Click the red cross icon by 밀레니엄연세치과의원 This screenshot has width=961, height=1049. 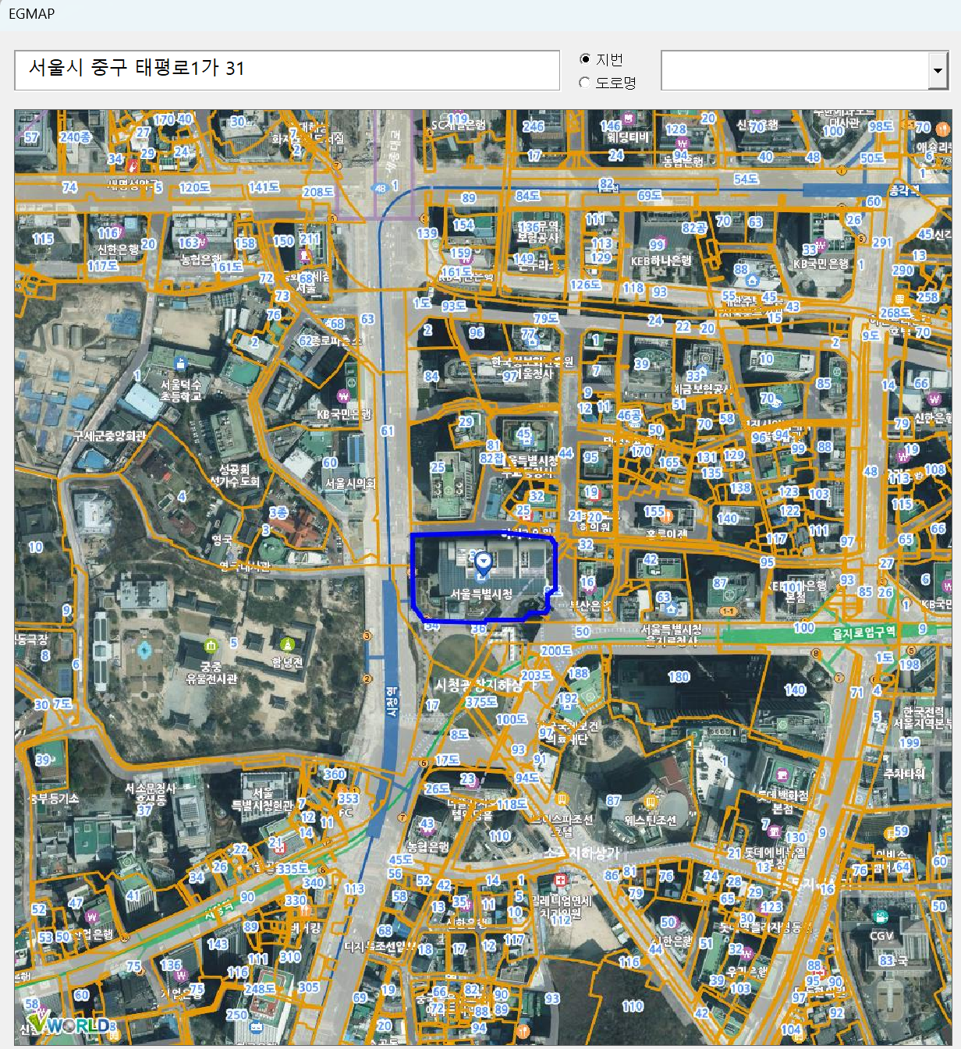pyautogui.click(x=559, y=881)
